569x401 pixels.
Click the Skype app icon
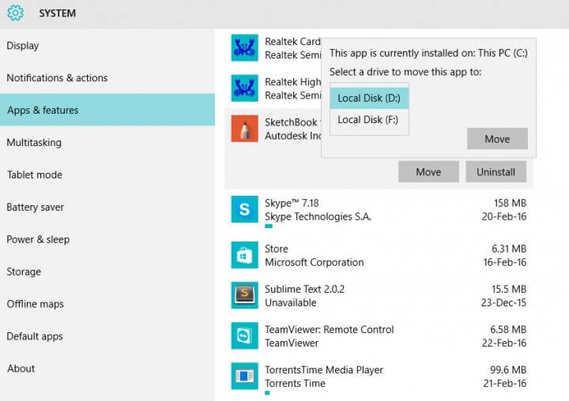click(244, 209)
